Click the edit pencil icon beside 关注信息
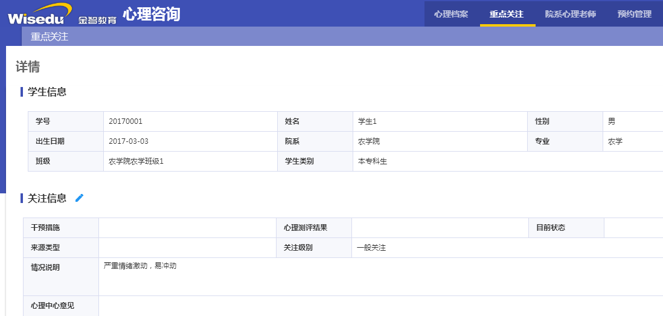The image size is (663, 316). [x=80, y=198]
